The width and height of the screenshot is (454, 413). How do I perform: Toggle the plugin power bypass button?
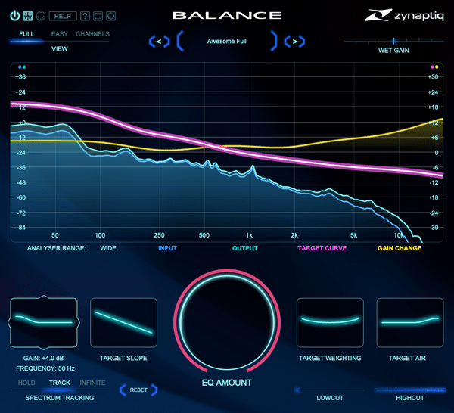[x=14, y=15]
